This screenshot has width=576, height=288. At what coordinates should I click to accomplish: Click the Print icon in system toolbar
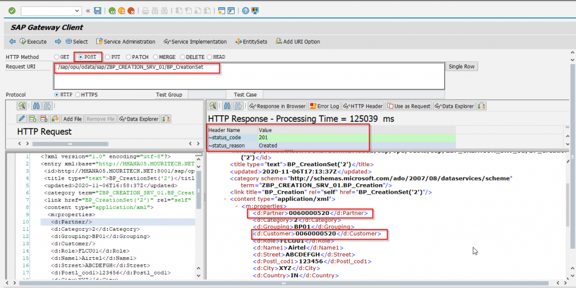click(x=146, y=11)
